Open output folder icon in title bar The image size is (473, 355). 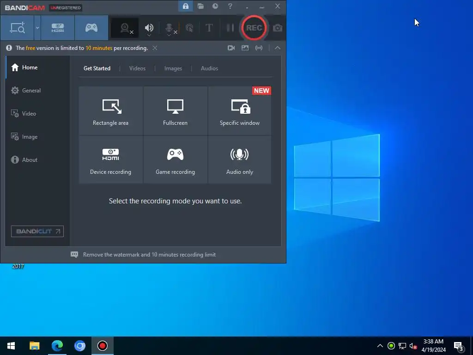200,6
